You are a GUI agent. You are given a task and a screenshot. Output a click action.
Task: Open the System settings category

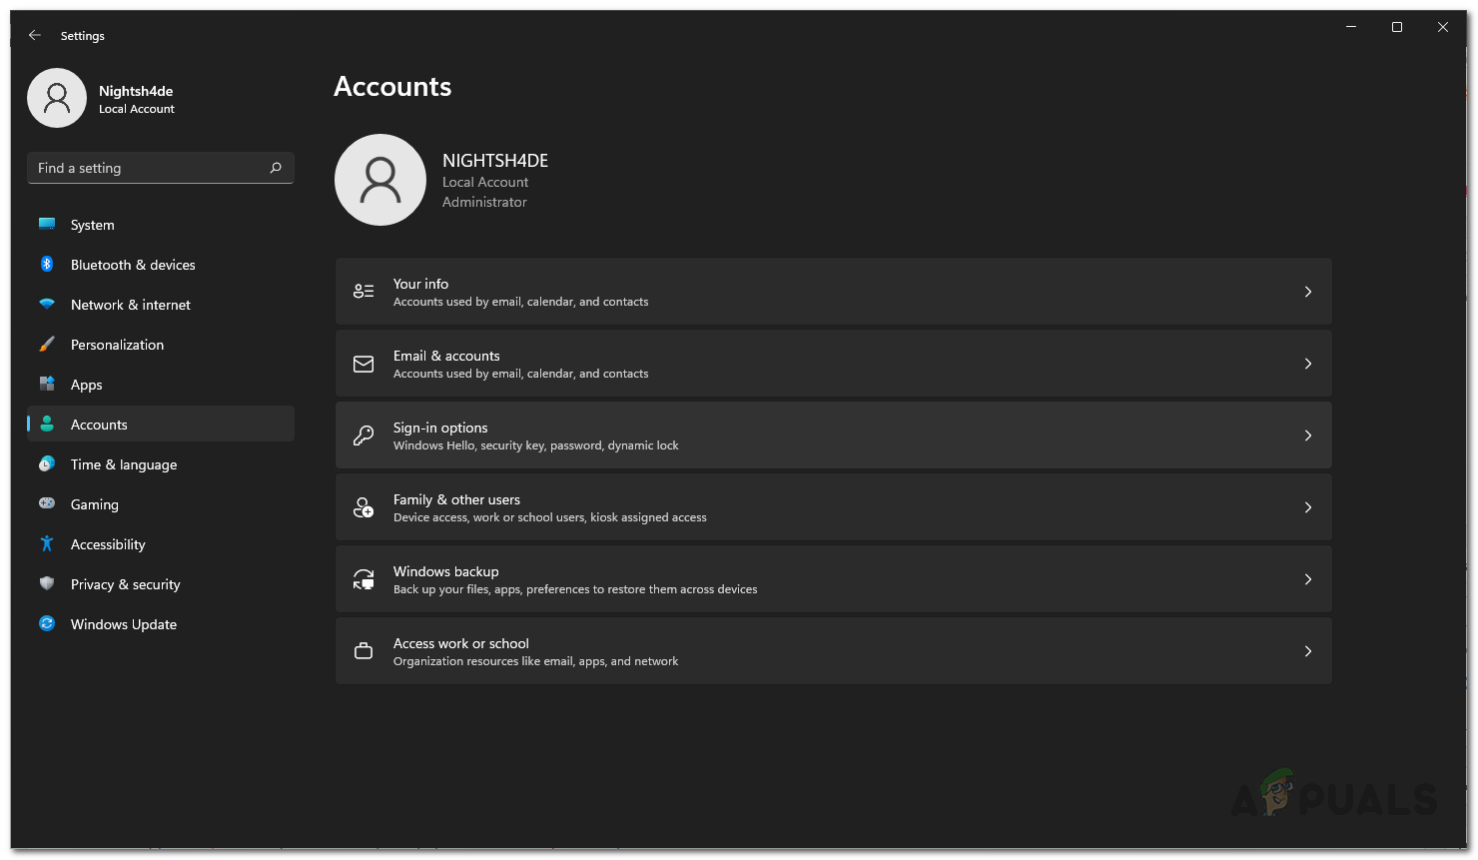[x=93, y=225]
